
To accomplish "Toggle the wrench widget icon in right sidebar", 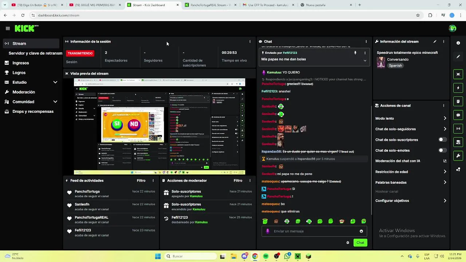I will [x=458, y=156].
